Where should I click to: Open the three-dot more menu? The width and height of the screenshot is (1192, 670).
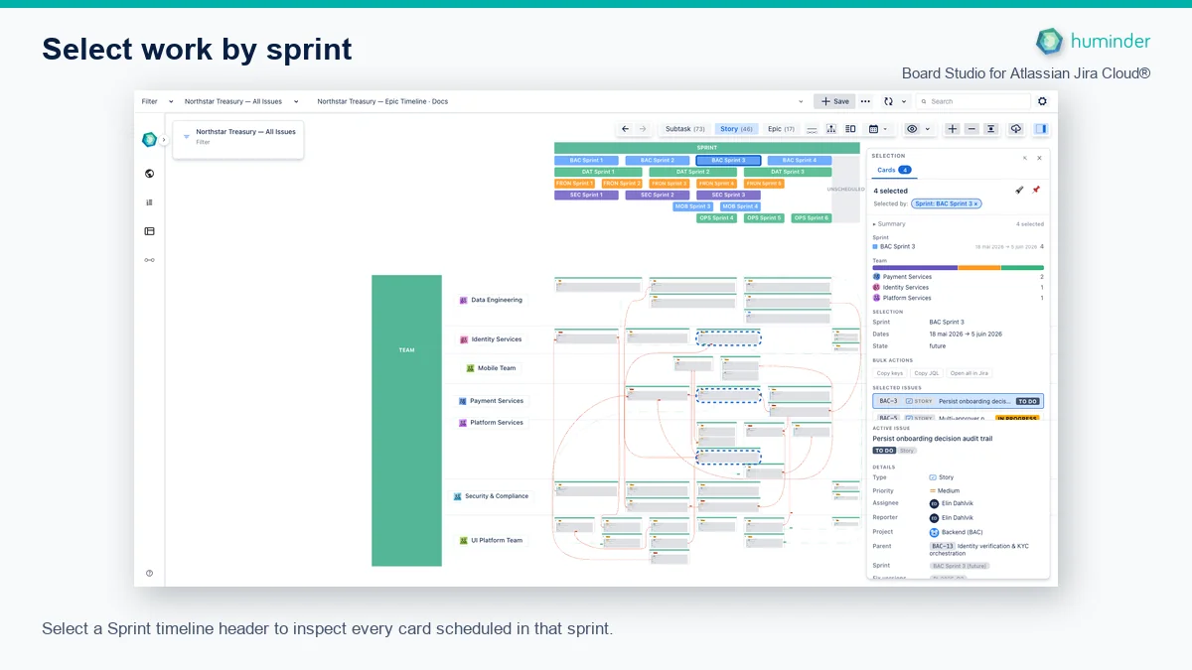865,101
